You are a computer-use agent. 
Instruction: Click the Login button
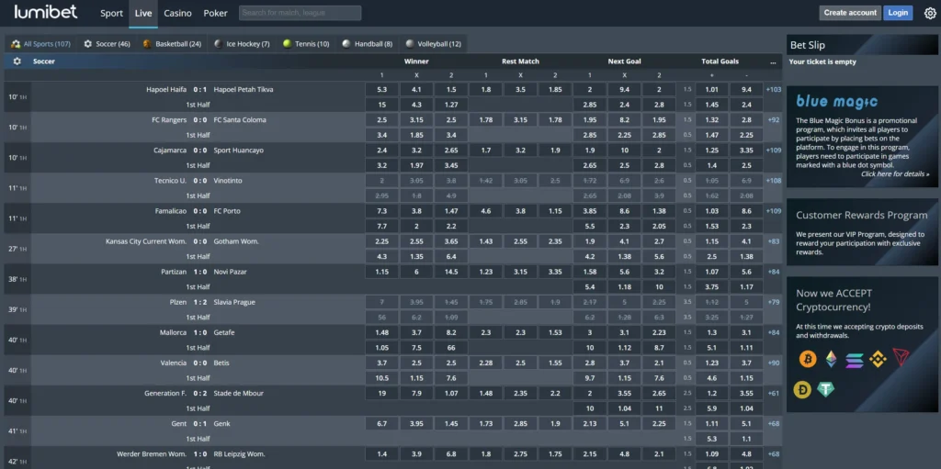pyautogui.click(x=898, y=13)
